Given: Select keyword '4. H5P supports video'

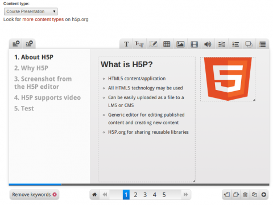Looking at the screenshot, I should (47, 97).
